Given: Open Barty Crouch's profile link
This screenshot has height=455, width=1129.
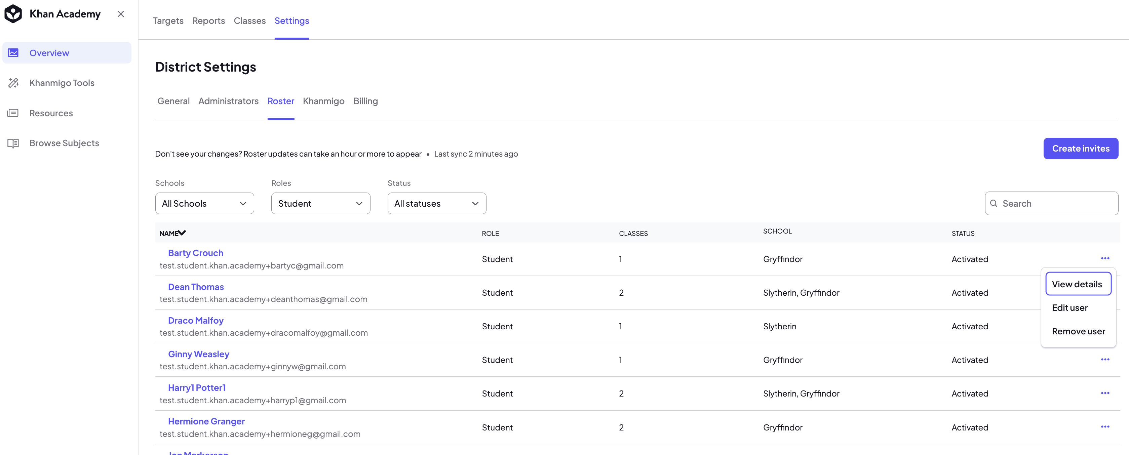Looking at the screenshot, I should (196, 253).
